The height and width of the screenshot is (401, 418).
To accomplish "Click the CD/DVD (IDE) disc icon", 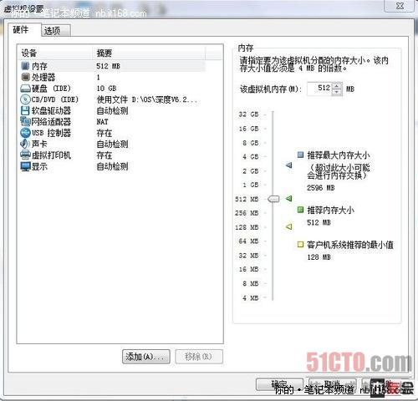I will (x=25, y=99).
